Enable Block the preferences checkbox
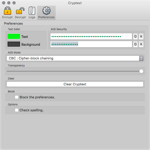Image resolution: width=150 pixels, height=150 pixels. coord(17,97)
